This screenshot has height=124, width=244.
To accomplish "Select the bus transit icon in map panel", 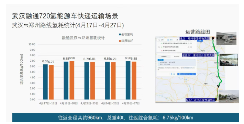I will [x=159, y=40].
